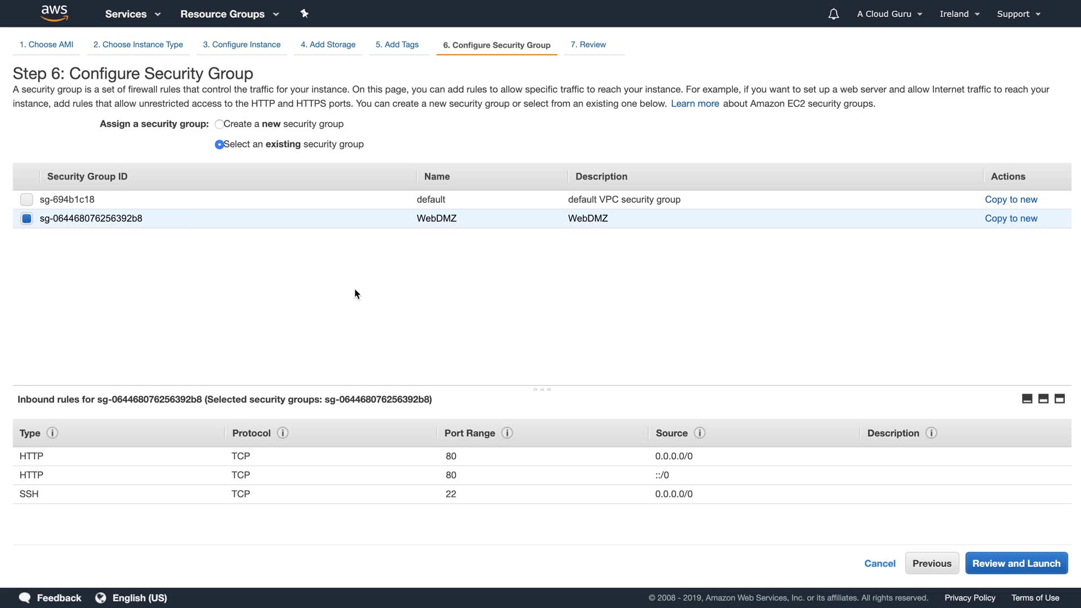The height and width of the screenshot is (608, 1081).
Task: Click the panel resize handle dots
Action: (542, 389)
